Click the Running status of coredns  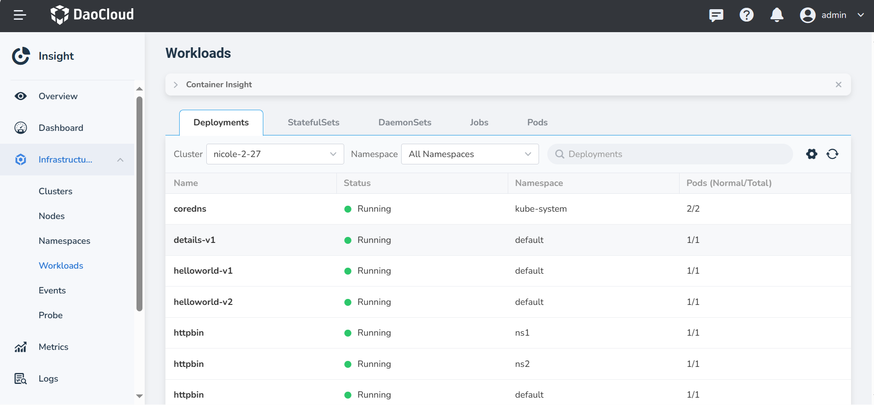pos(368,209)
